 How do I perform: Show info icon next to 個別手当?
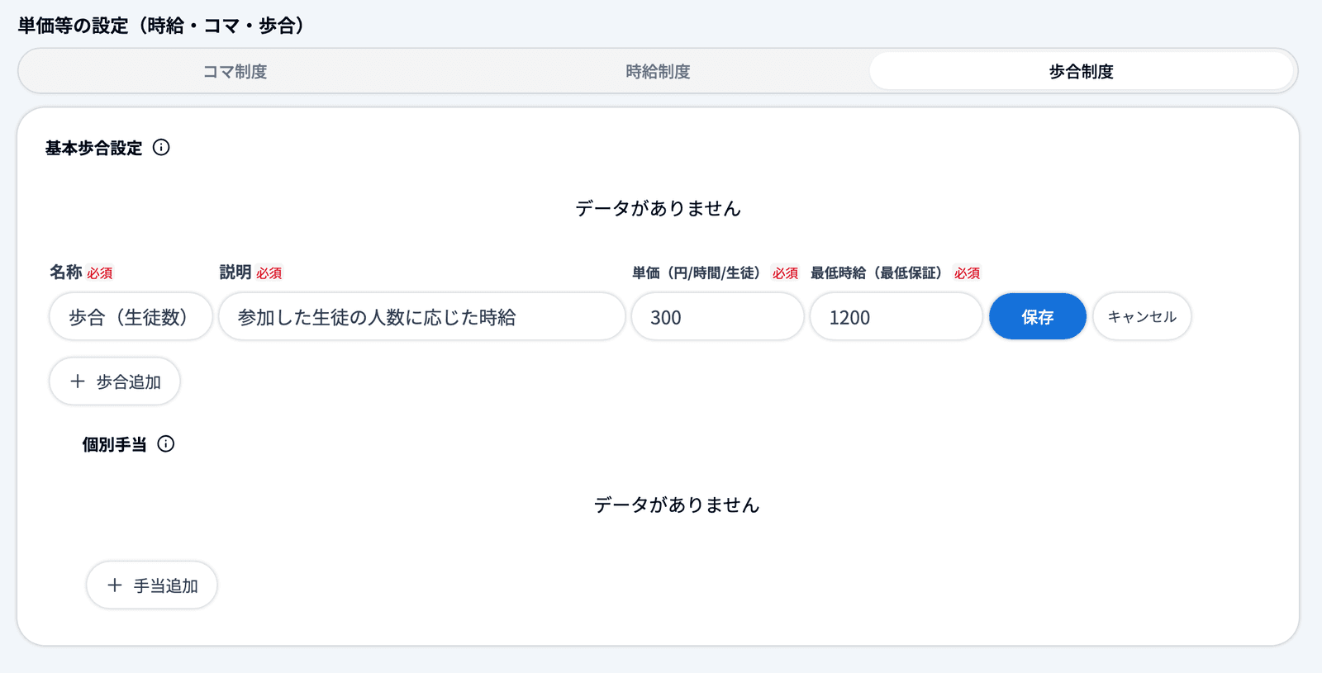166,444
